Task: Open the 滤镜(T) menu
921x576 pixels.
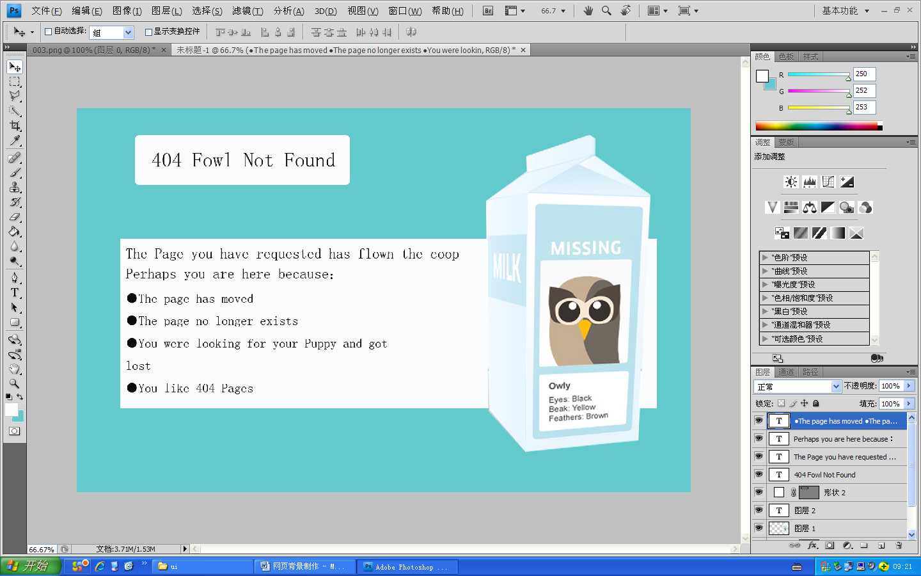Action: tap(248, 11)
